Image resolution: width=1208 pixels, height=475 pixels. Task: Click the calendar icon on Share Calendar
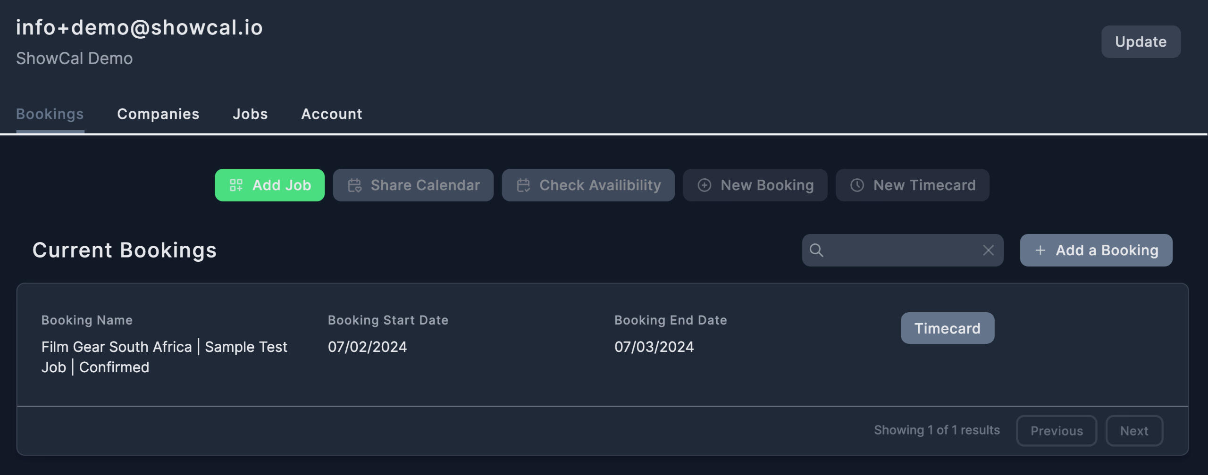pyautogui.click(x=354, y=185)
